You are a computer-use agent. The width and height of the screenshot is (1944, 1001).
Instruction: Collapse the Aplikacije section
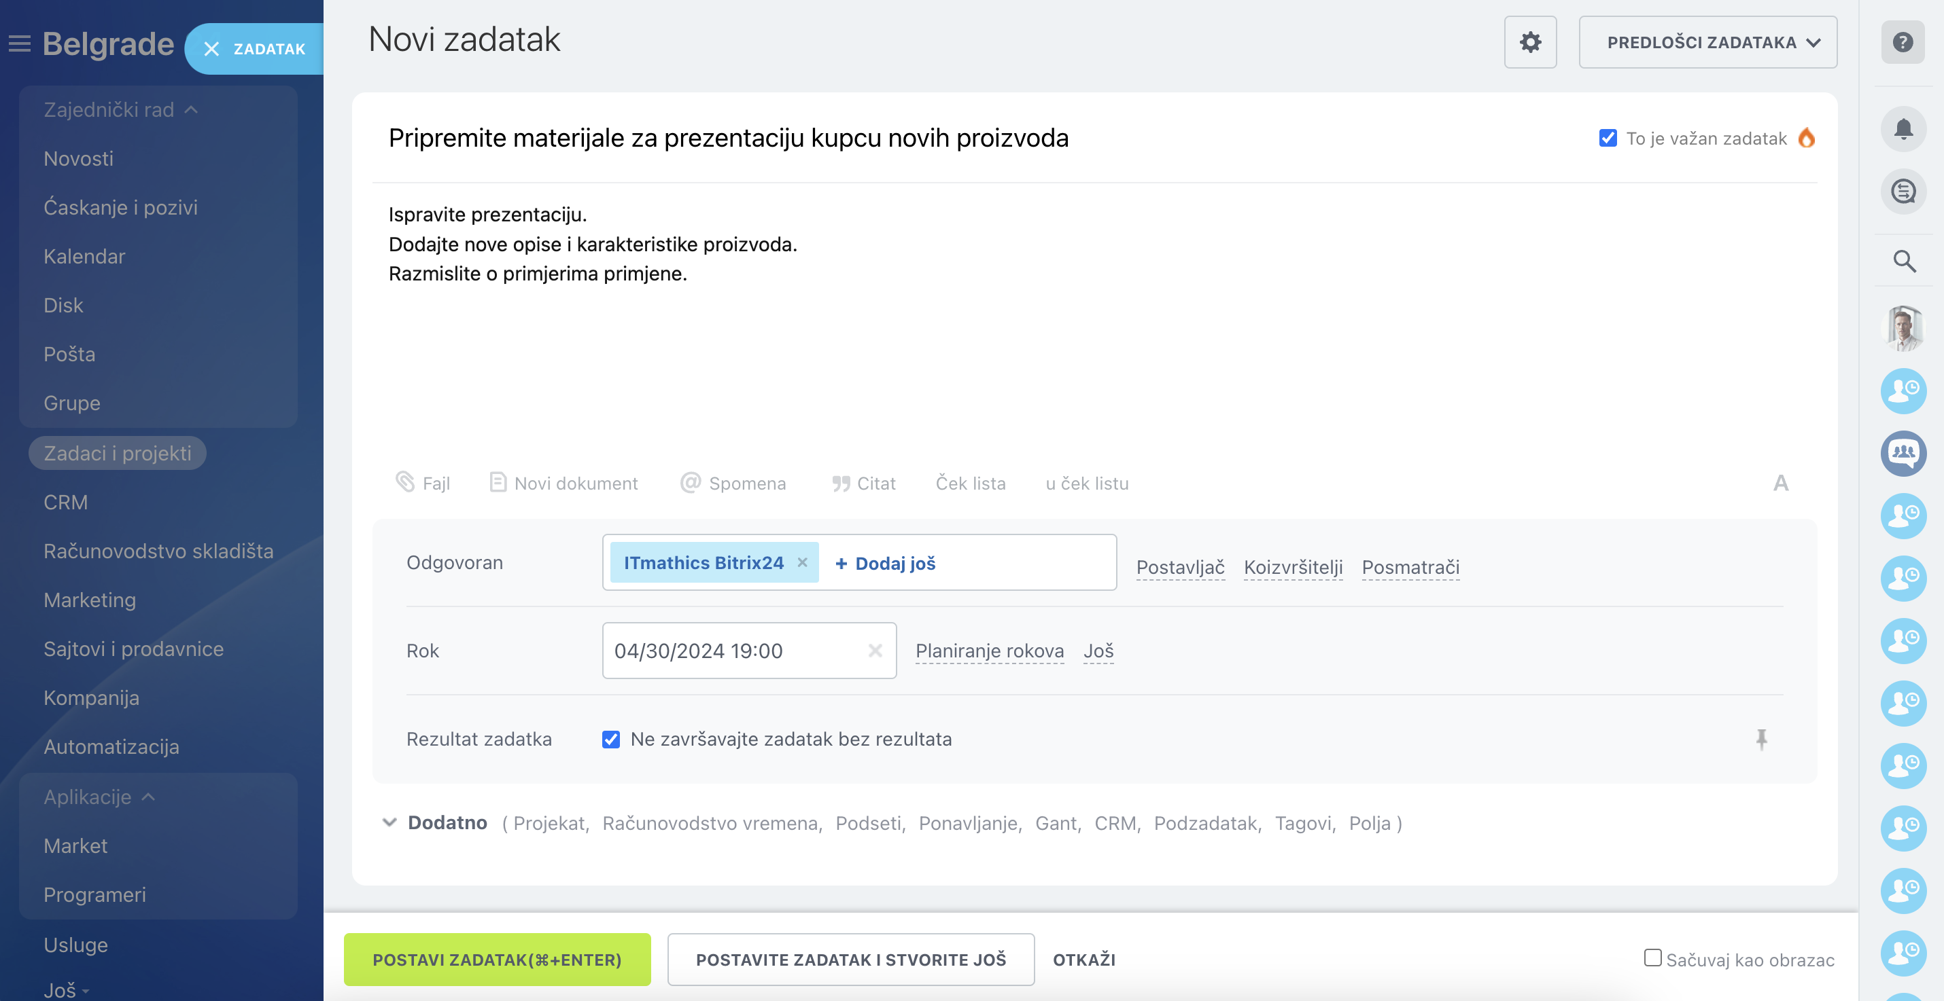coord(99,797)
